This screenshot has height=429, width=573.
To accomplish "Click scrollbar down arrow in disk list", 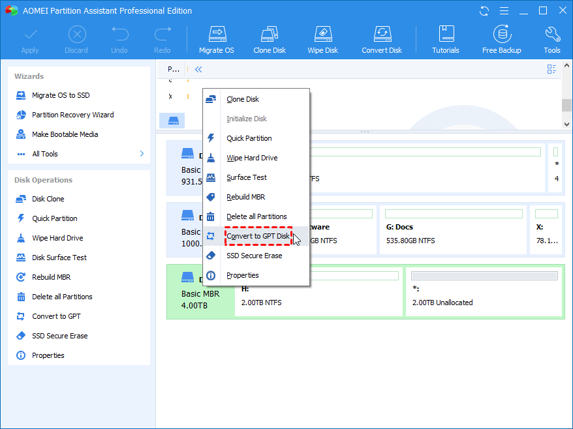I will (566, 124).
